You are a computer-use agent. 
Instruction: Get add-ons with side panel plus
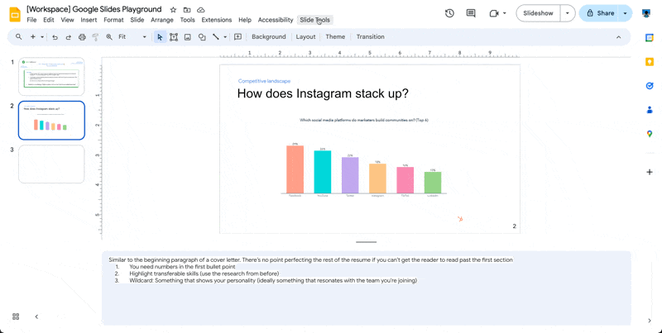pos(650,172)
